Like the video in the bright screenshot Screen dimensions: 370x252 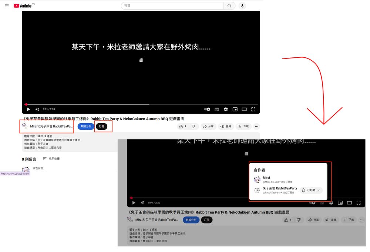[x=183, y=127]
